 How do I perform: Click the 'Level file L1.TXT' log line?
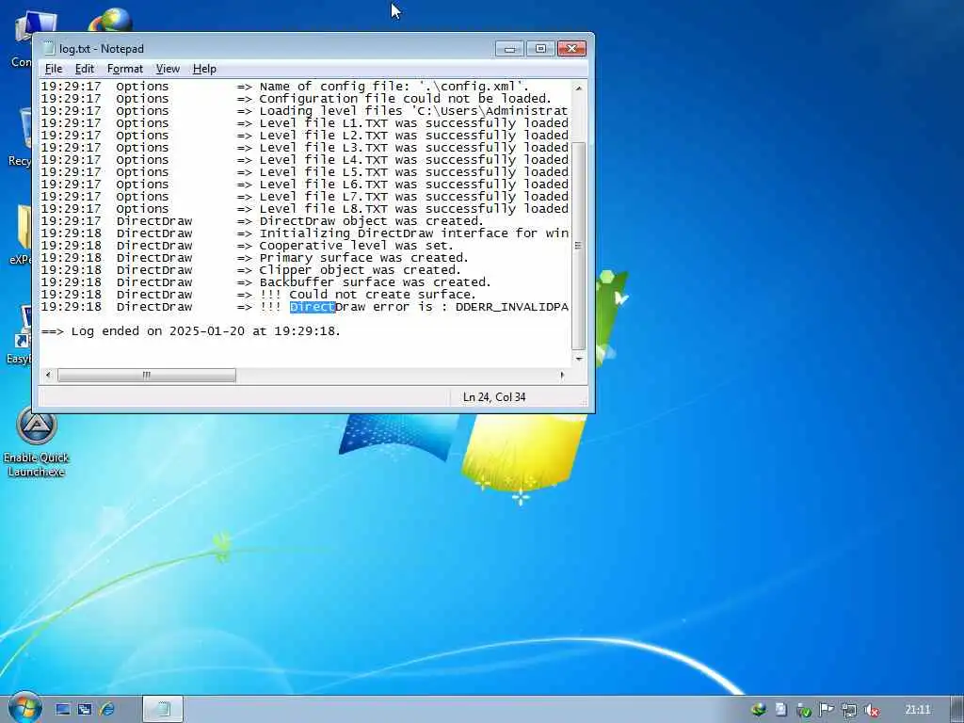point(305,123)
